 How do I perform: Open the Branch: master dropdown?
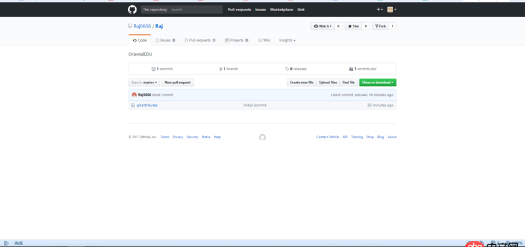144,82
